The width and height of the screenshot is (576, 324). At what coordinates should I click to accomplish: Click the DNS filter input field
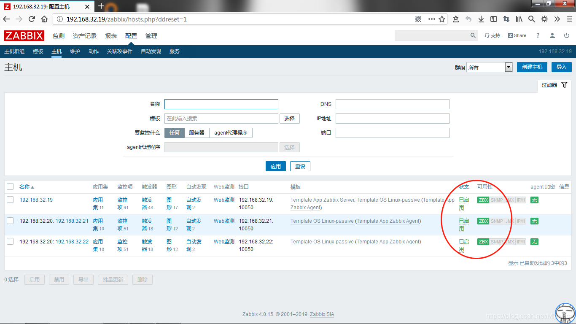393,104
